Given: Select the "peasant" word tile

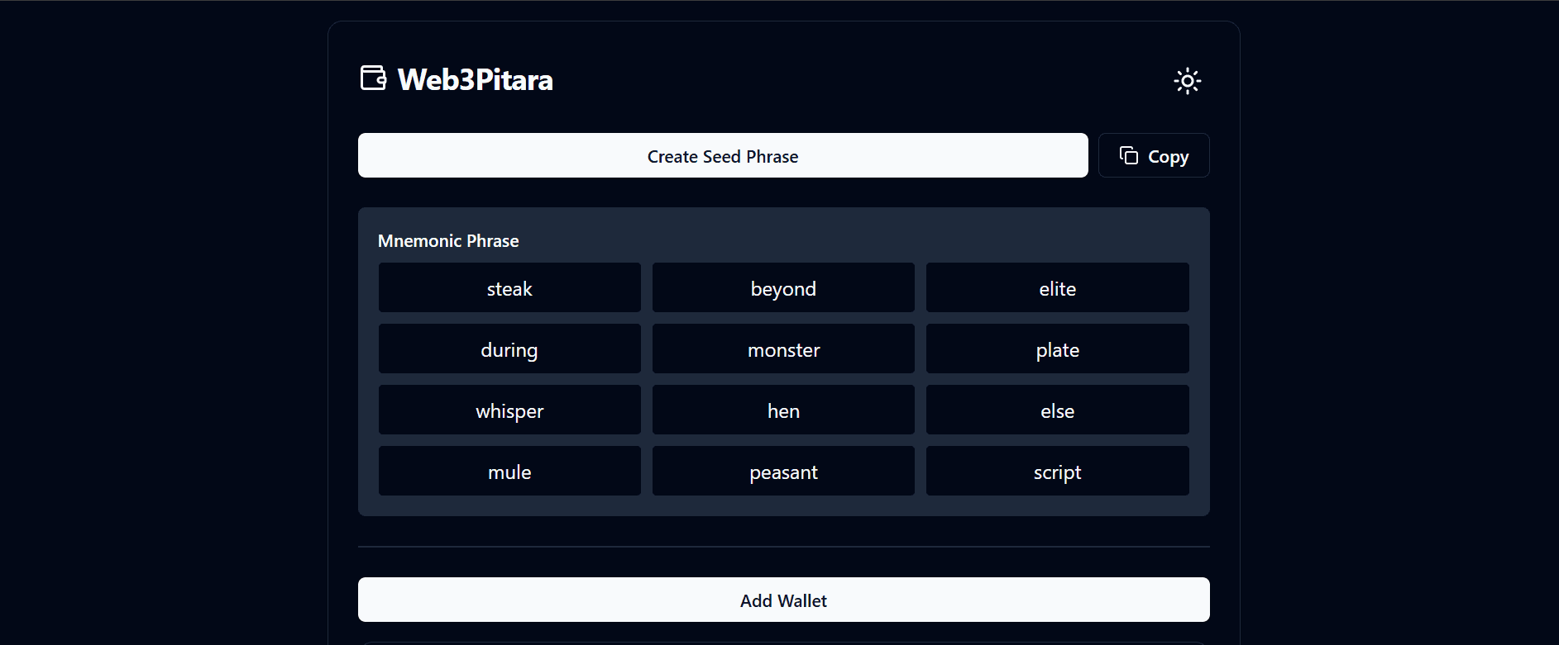Looking at the screenshot, I should pos(783,471).
